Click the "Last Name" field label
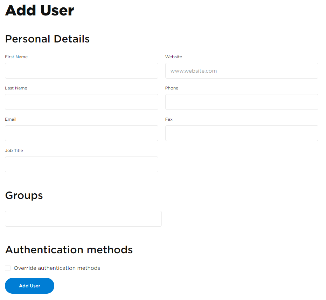 (x=16, y=88)
